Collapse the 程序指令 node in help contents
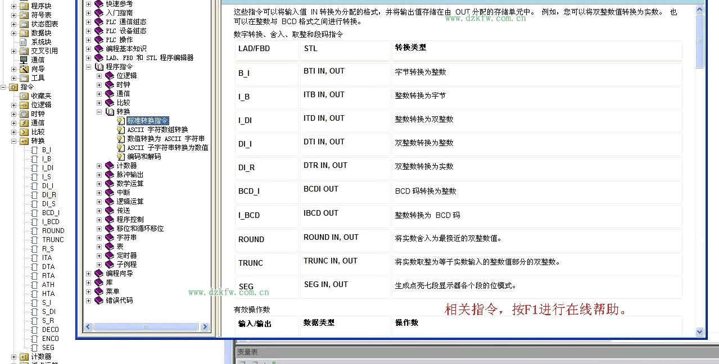Screen dimensions: 719x364 (89, 67)
